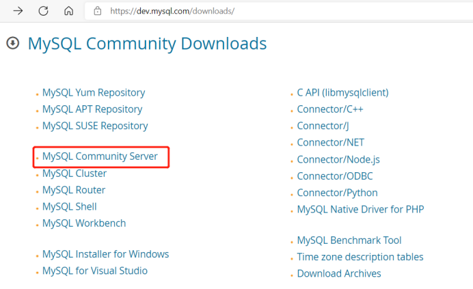This screenshot has width=473, height=289.
Task: Open Connector/C++ link
Action: (330, 109)
